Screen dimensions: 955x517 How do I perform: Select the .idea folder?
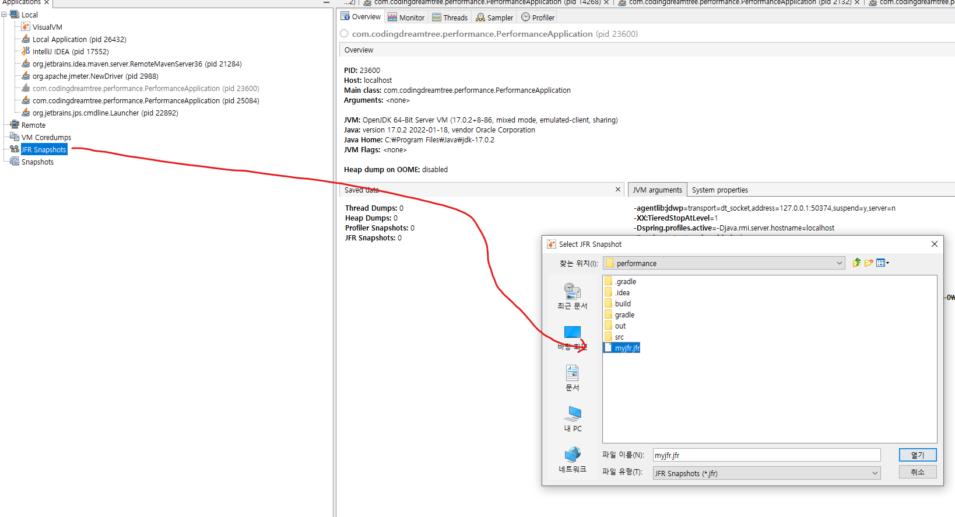coord(617,292)
